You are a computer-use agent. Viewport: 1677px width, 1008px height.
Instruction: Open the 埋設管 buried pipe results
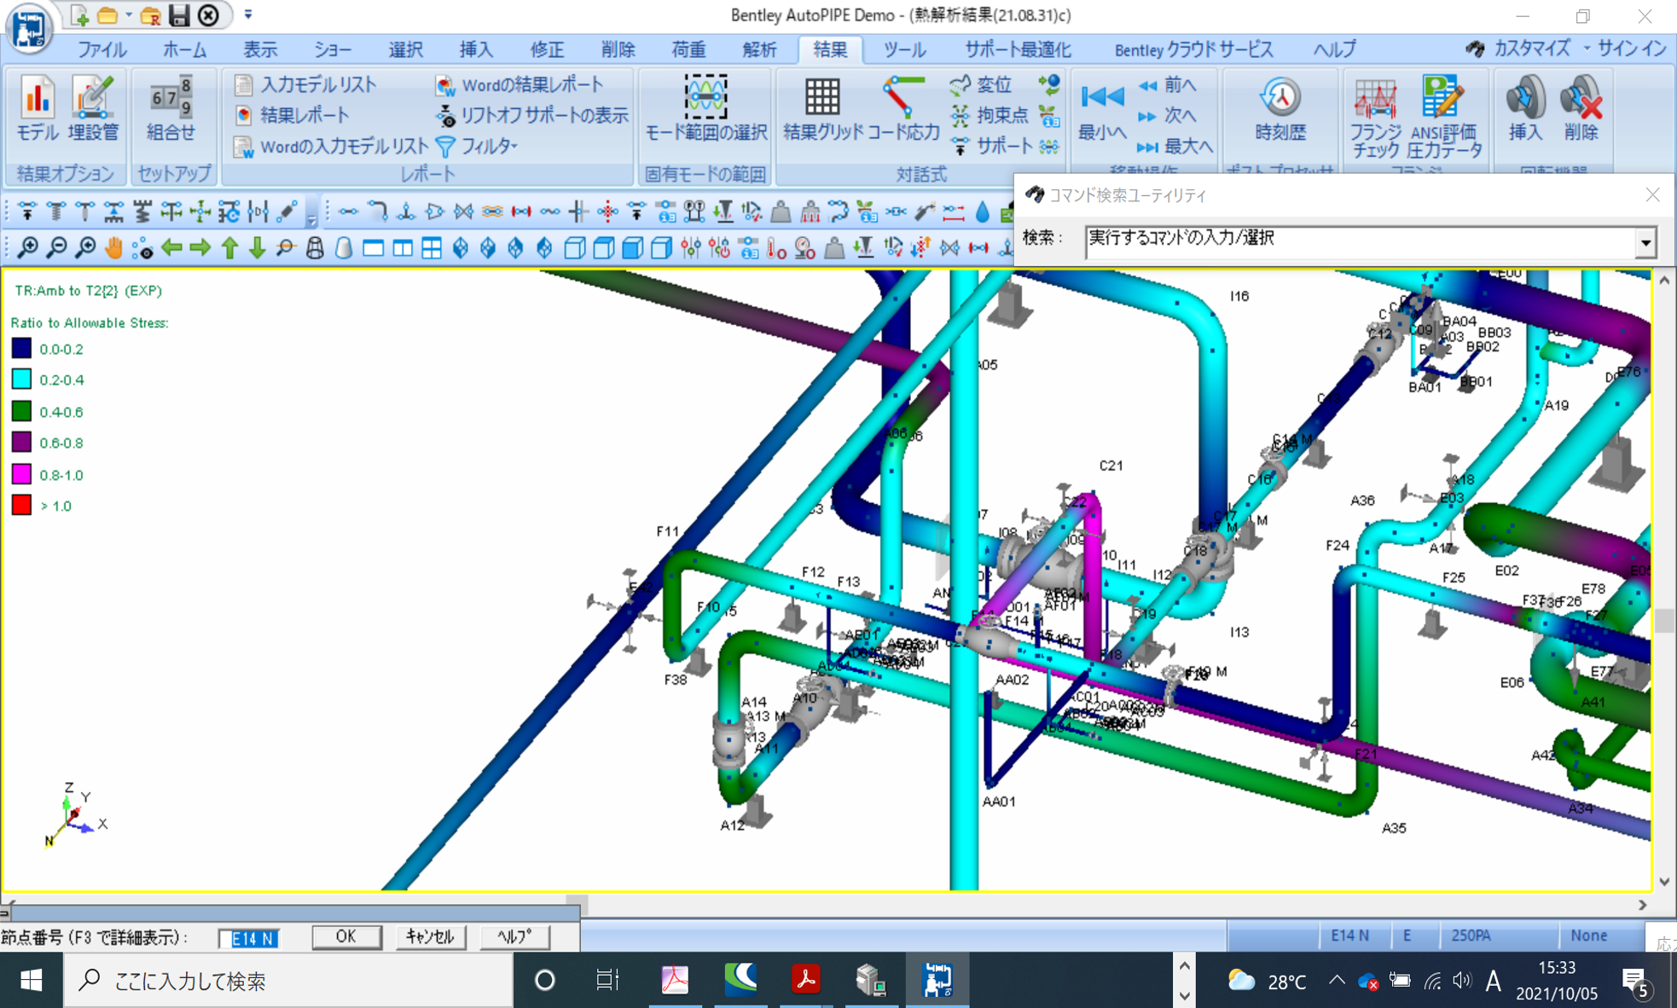pyautogui.click(x=93, y=108)
